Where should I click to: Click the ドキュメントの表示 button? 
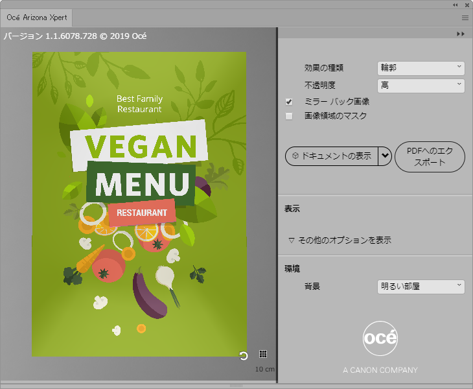tap(332, 156)
